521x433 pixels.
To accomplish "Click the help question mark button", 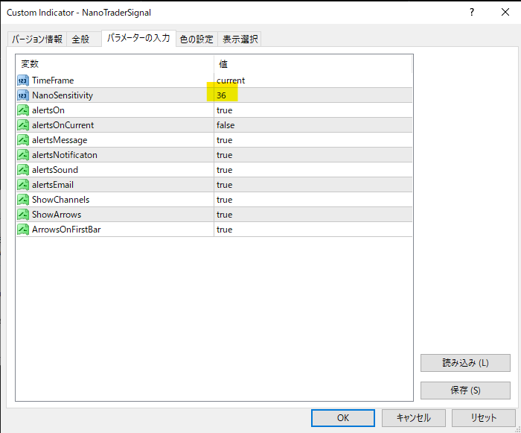I will coord(472,13).
